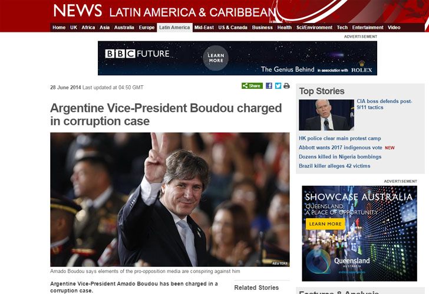Open HK police clear main protest camp

tap(340, 138)
